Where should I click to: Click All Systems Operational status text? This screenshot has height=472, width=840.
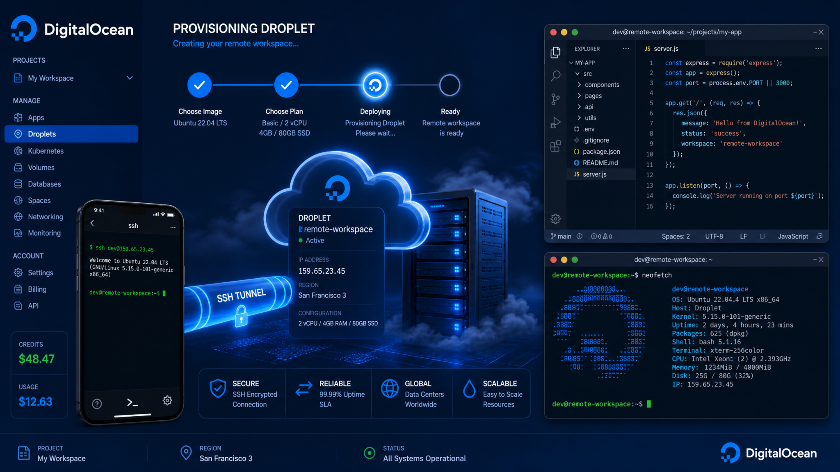pyautogui.click(x=425, y=458)
